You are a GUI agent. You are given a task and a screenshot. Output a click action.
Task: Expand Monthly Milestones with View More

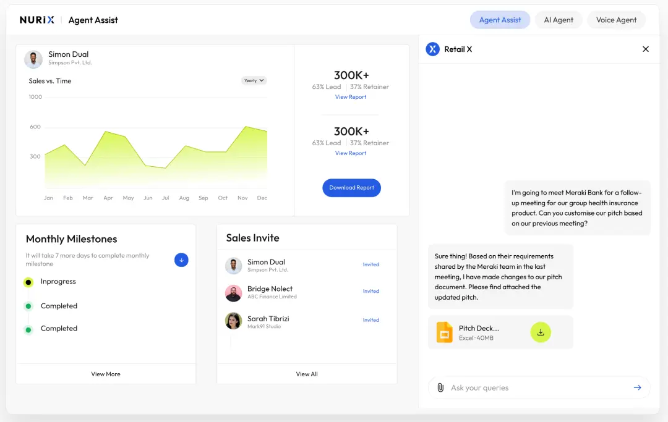pos(106,374)
